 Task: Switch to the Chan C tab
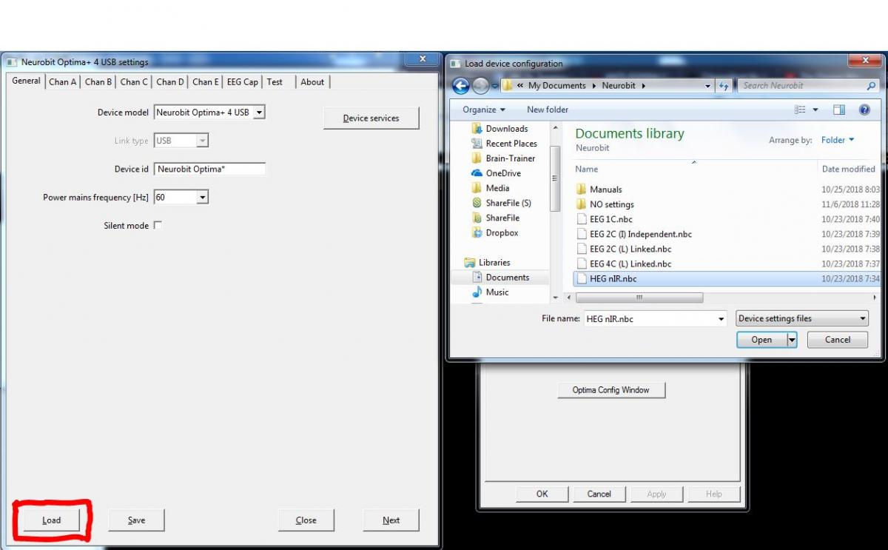click(134, 82)
